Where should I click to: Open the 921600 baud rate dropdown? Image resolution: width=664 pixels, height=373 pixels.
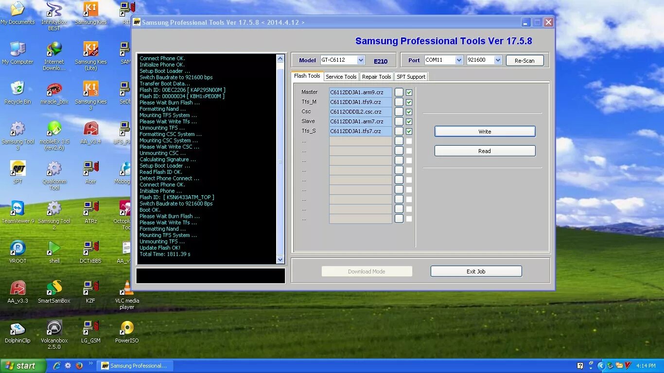coord(498,60)
